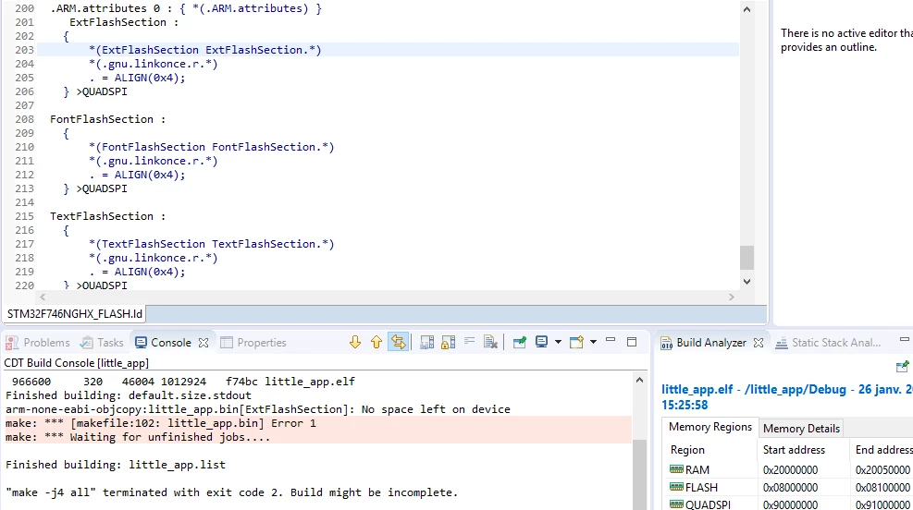
Task: Toggle word wrap in Console
Action: tap(469, 342)
